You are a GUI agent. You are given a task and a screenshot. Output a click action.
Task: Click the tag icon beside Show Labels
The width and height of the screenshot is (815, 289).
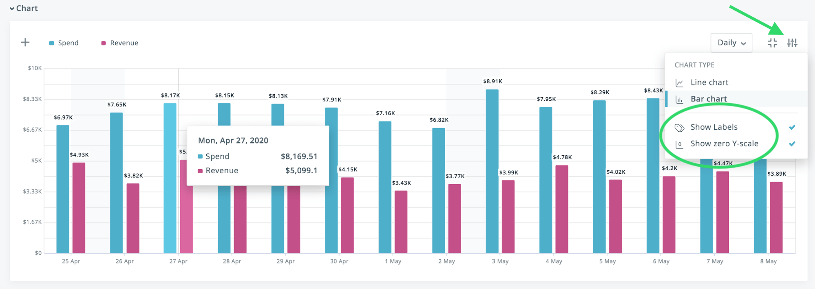(x=679, y=128)
